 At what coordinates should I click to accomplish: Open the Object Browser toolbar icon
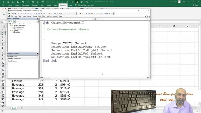click(x=49, y=13)
